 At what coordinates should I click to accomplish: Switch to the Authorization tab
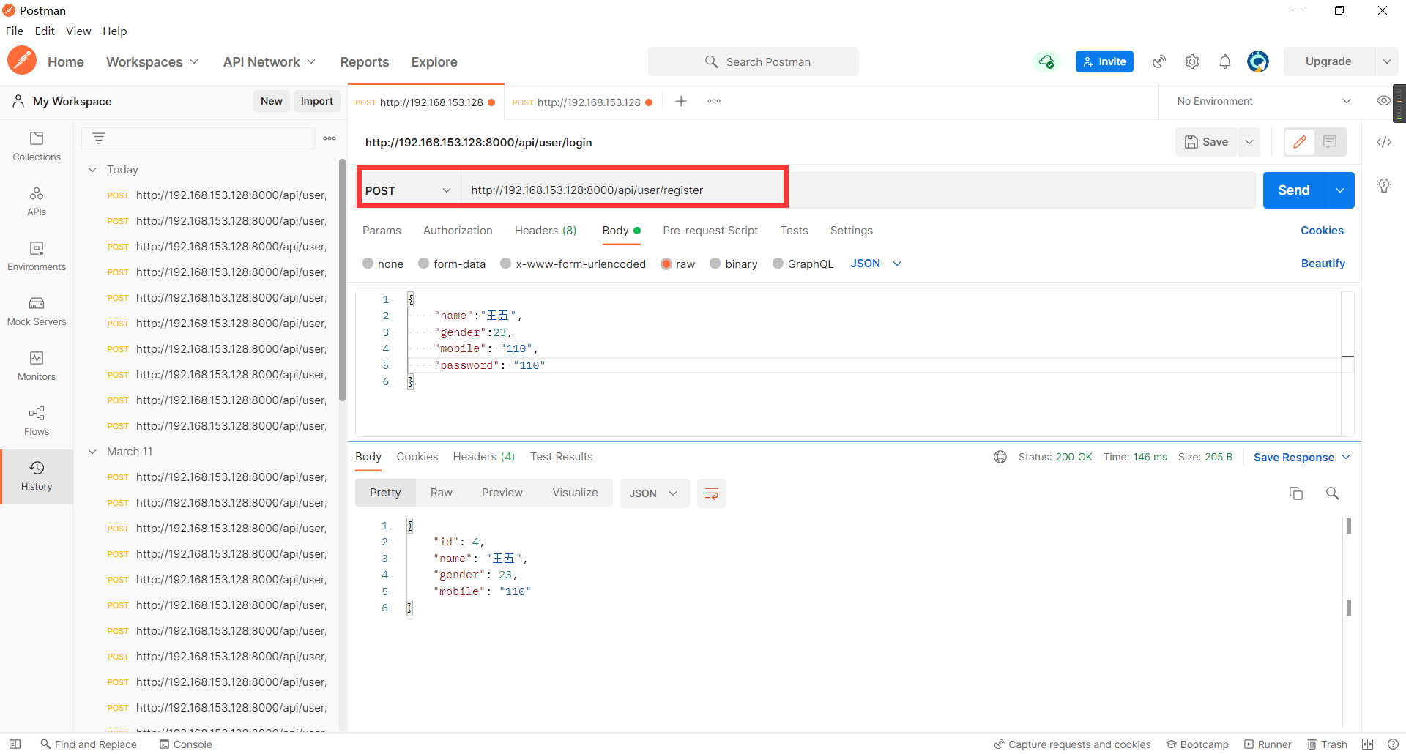pos(458,231)
